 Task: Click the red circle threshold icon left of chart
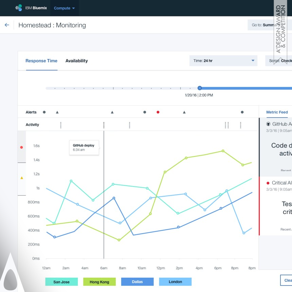(x=21, y=147)
